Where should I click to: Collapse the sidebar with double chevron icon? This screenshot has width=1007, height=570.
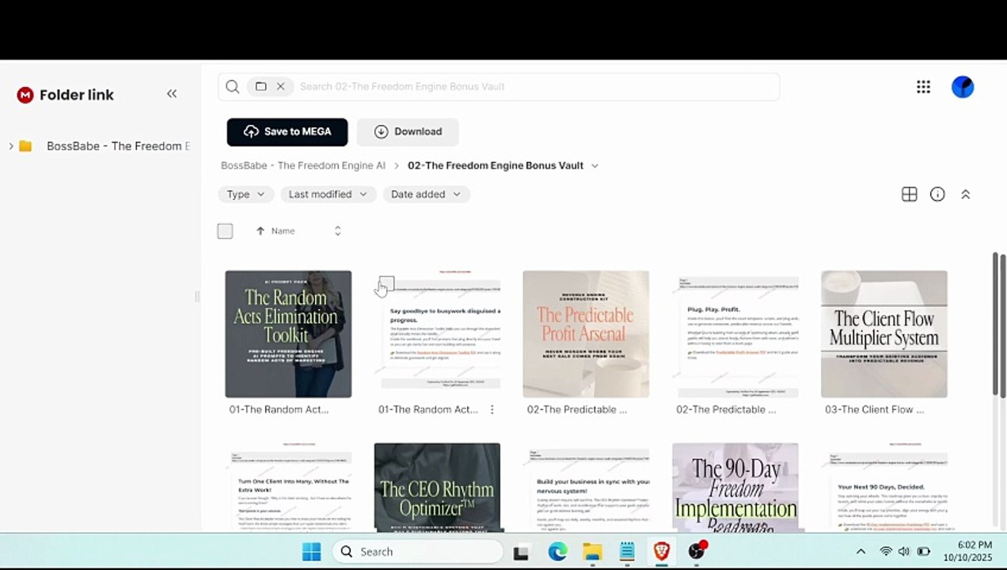click(172, 94)
